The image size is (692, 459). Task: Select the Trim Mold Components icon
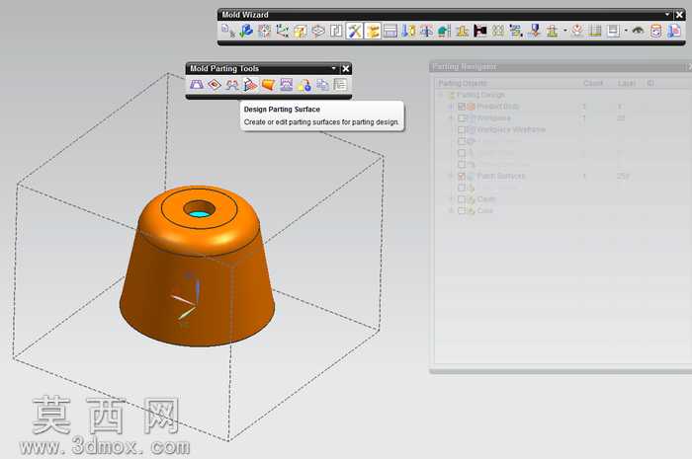(552, 31)
